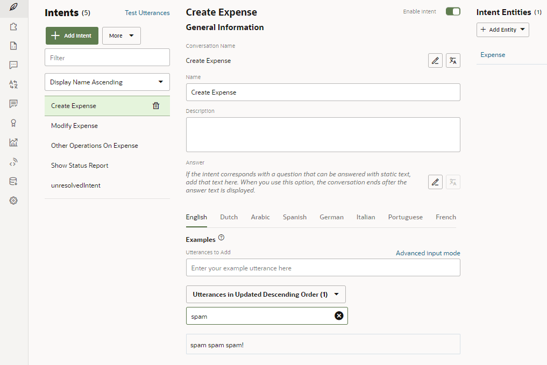Open Advanced input mode link
The image size is (547, 365).
coord(428,253)
